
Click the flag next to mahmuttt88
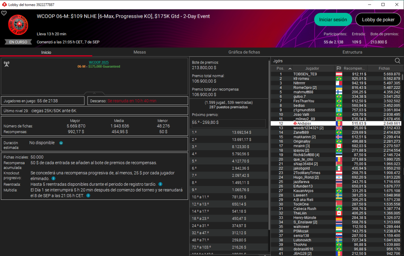click(339, 92)
